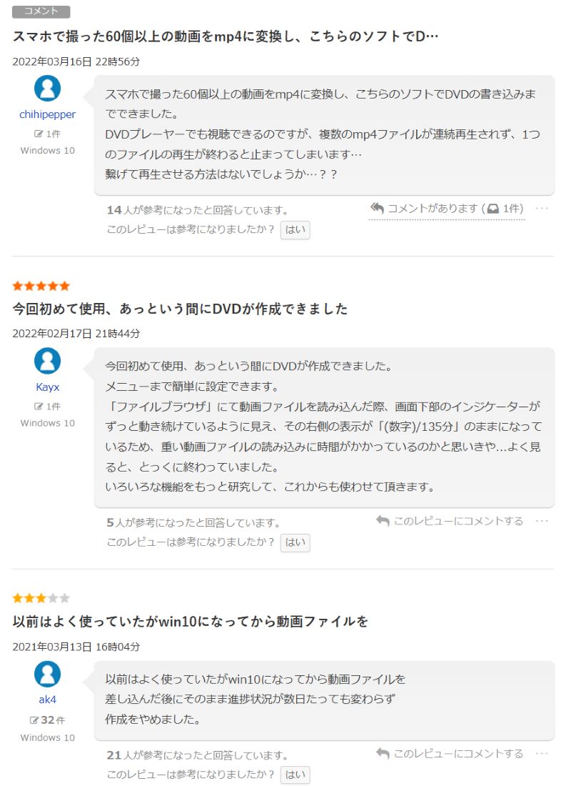Open the ellipsis menu on Kayx's review
571x786 pixels.
click(542, 521)
